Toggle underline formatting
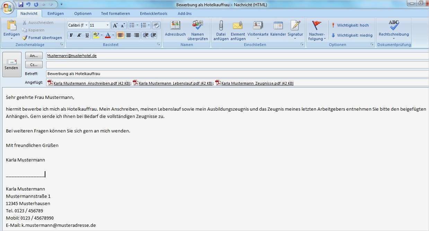 [87, 35]
